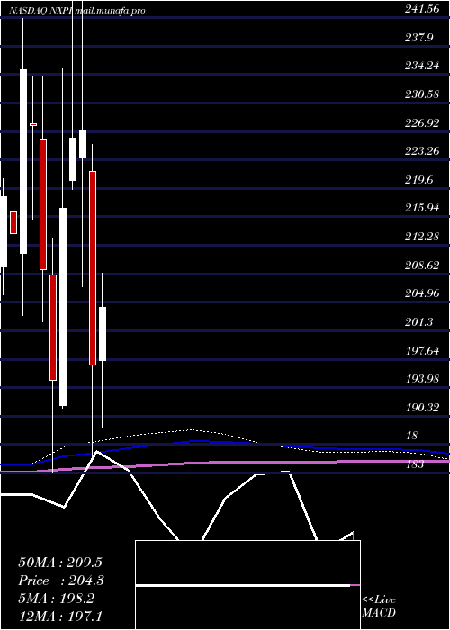
Task: Click the 5MA : 198.2 readout
Action: coord(56,598)
